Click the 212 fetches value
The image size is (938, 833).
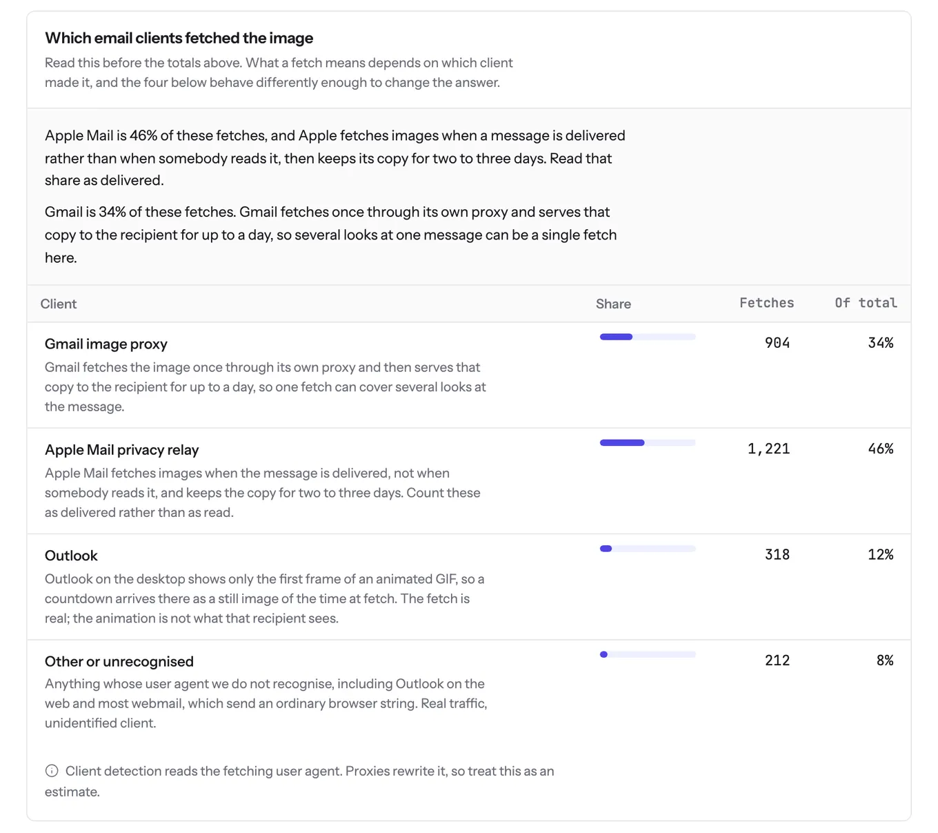[x=777, y=660]
